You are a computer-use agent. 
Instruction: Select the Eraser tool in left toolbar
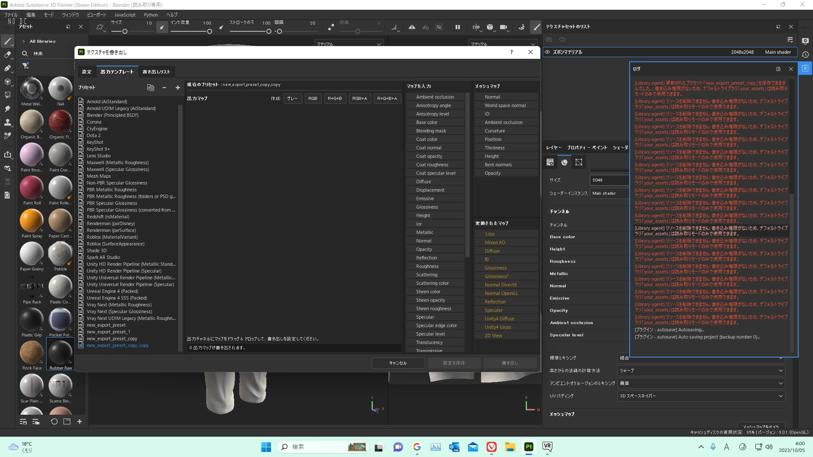pos(7,55)
